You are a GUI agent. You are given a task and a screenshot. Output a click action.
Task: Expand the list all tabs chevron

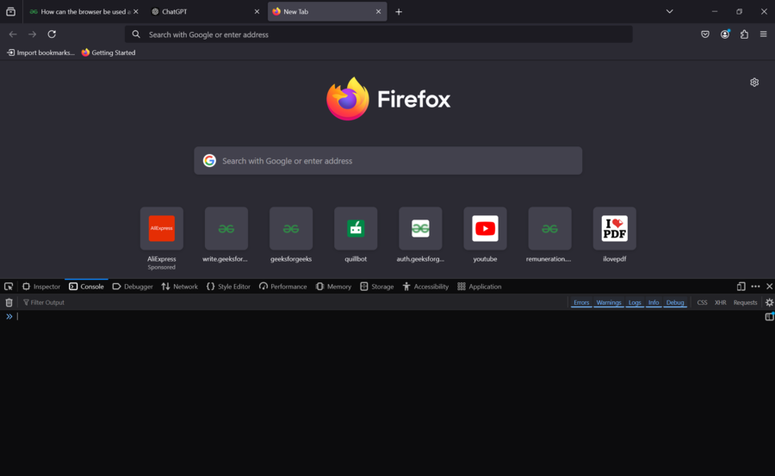tap(669, 11)
